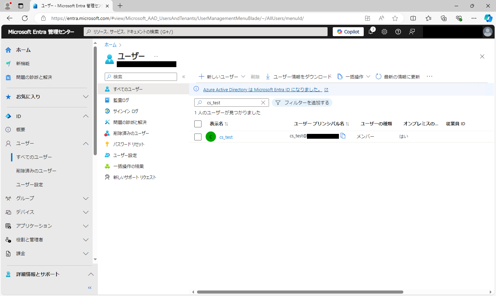
Task: Open 一括操作 dropdown
Action: [354, 77]
